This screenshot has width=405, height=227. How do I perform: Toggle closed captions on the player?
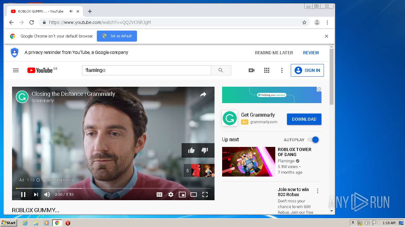[x=159, y=195]
